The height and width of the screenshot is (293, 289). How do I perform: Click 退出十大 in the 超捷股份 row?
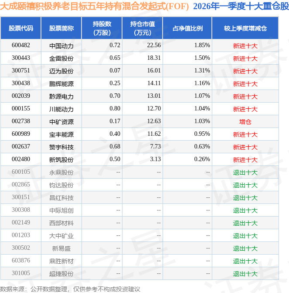245,274
